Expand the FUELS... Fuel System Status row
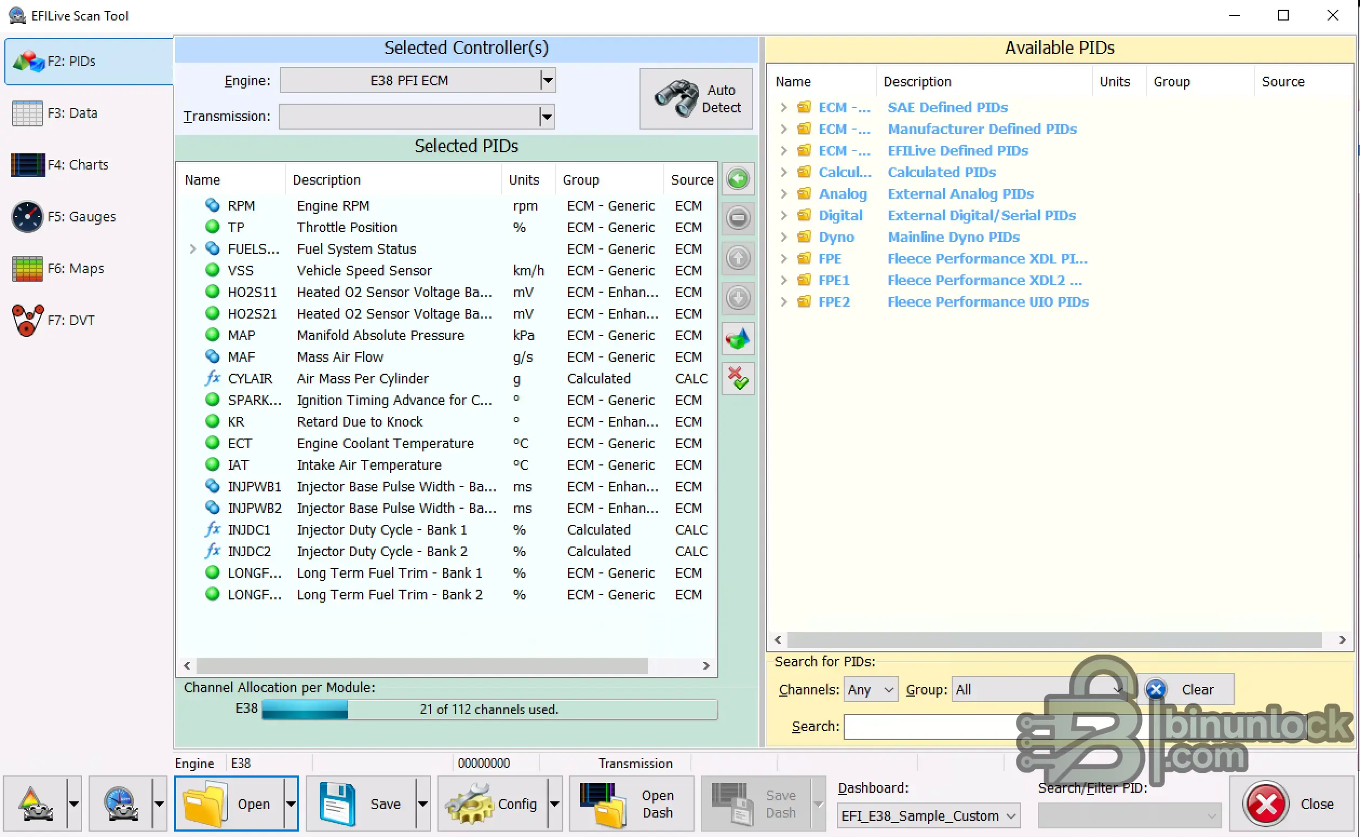Screen dimensions: 1360x837 coord(193,249)
